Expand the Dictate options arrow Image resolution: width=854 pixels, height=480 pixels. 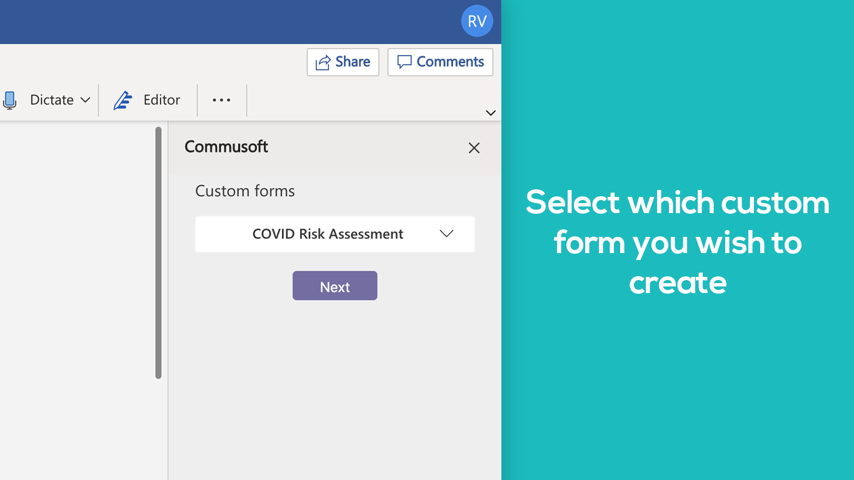pyautogui.click(x=86, y=100)
